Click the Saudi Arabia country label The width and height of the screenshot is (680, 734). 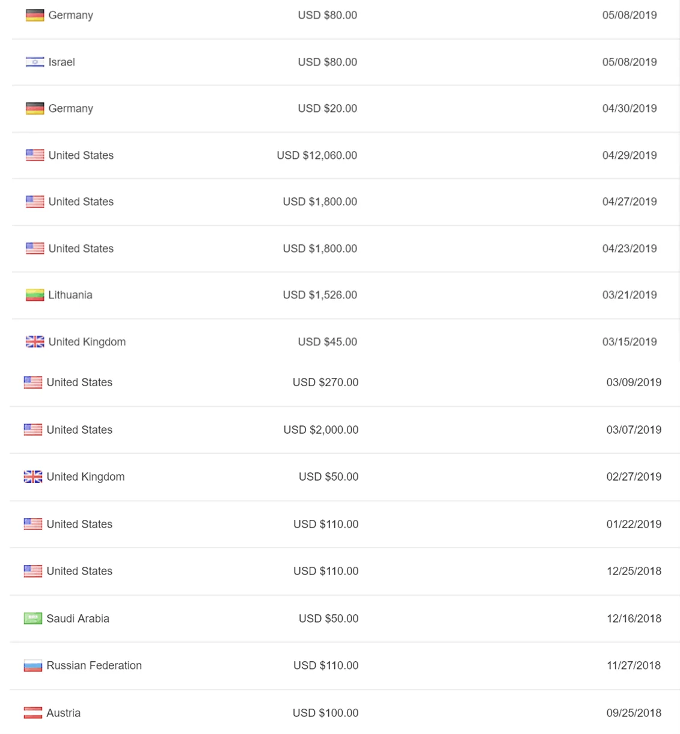pos(78,618)
